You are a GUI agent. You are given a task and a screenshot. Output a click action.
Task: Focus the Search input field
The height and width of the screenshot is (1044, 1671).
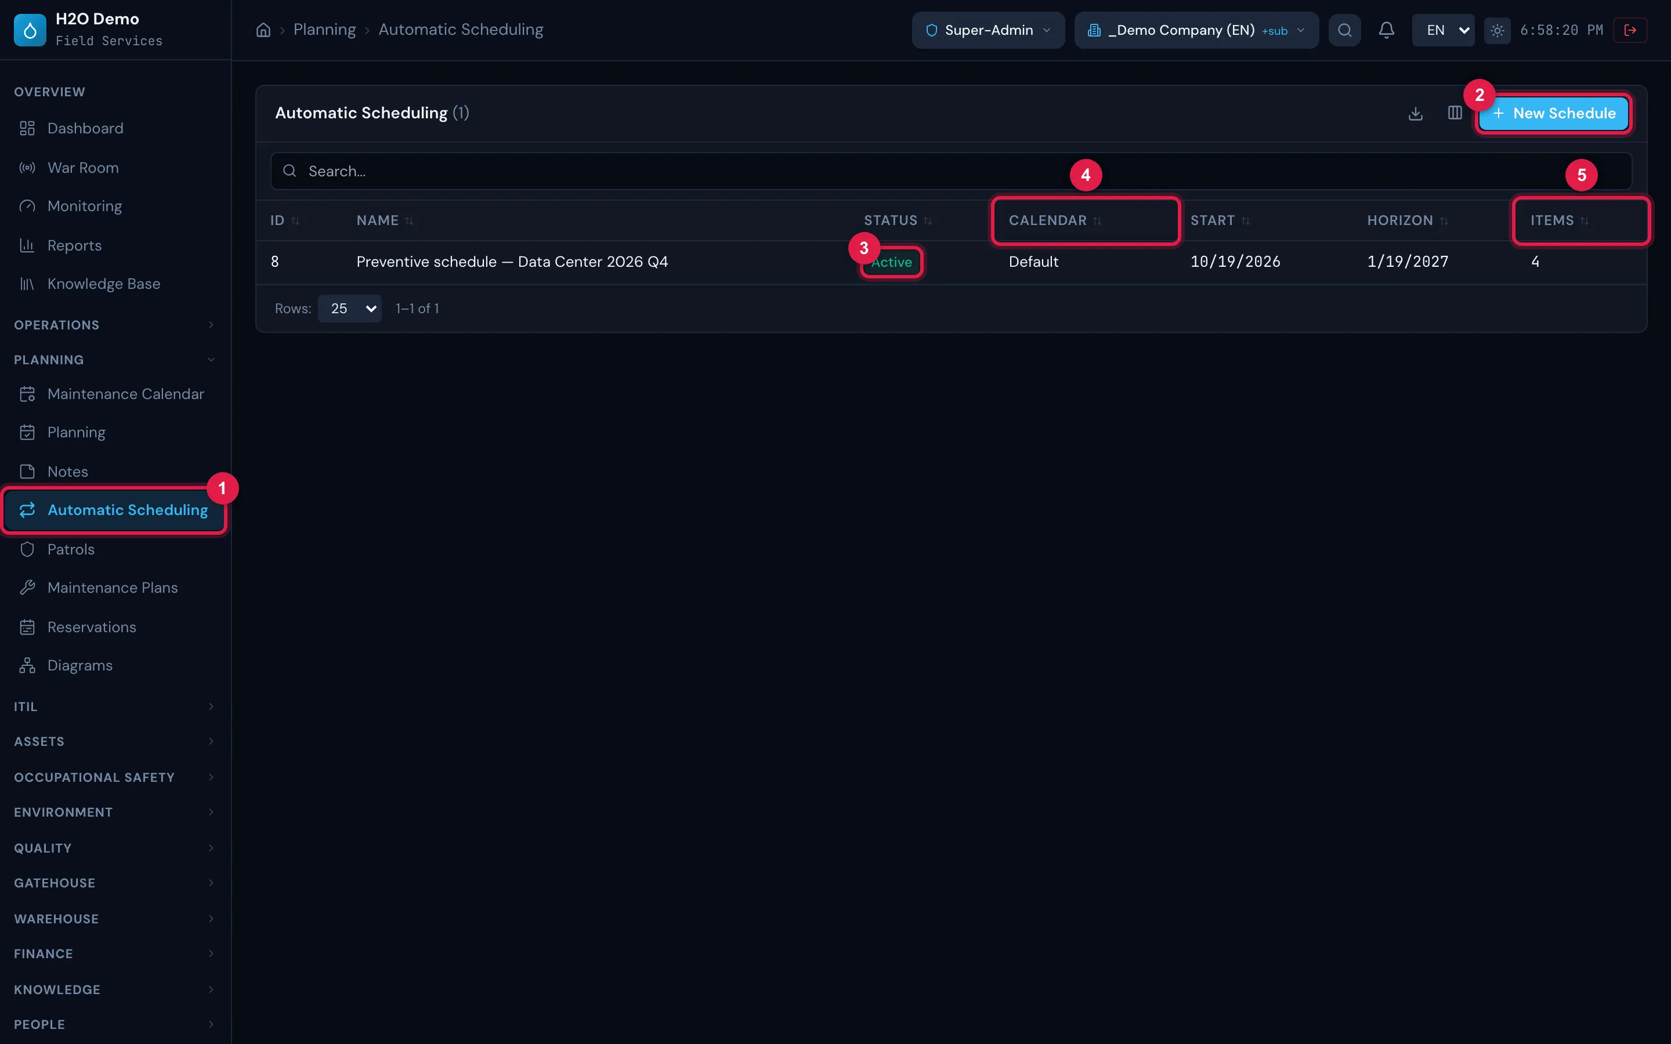tap(951, 171)
